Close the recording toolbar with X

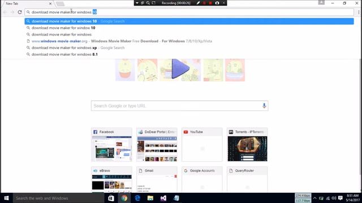[x=224, y=3]
